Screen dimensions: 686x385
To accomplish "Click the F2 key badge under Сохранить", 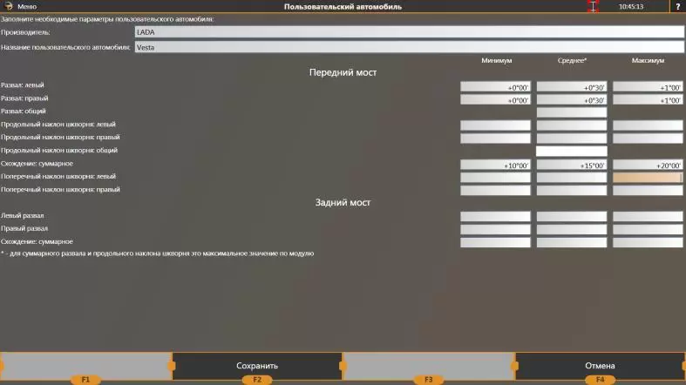I will (x=257, y=380).
